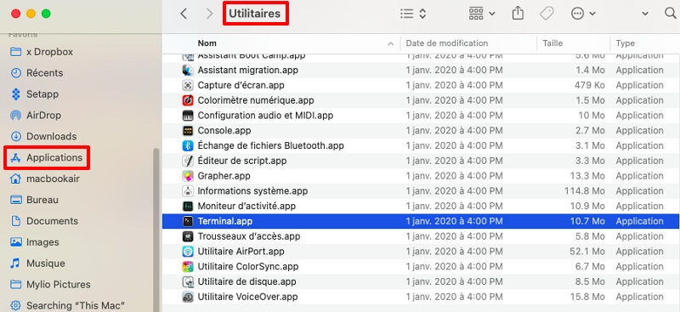Open Bureau in sidebar
Image resolution: width=680 pixels, height=312 pixels.
point(34,200)
